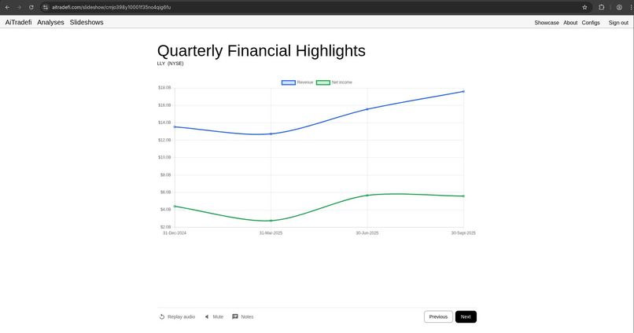Go to the next slide
This screenshot has height=333, width=634.
[x=466, y=317]
